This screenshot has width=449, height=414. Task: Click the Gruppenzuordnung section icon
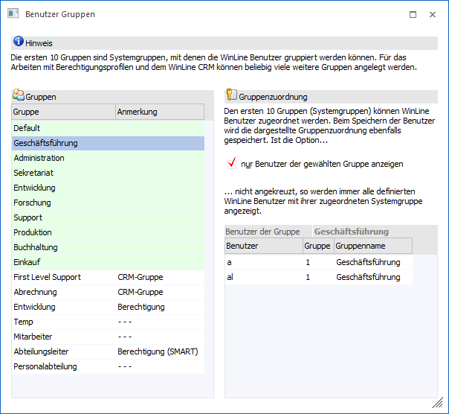pos(232,96)
